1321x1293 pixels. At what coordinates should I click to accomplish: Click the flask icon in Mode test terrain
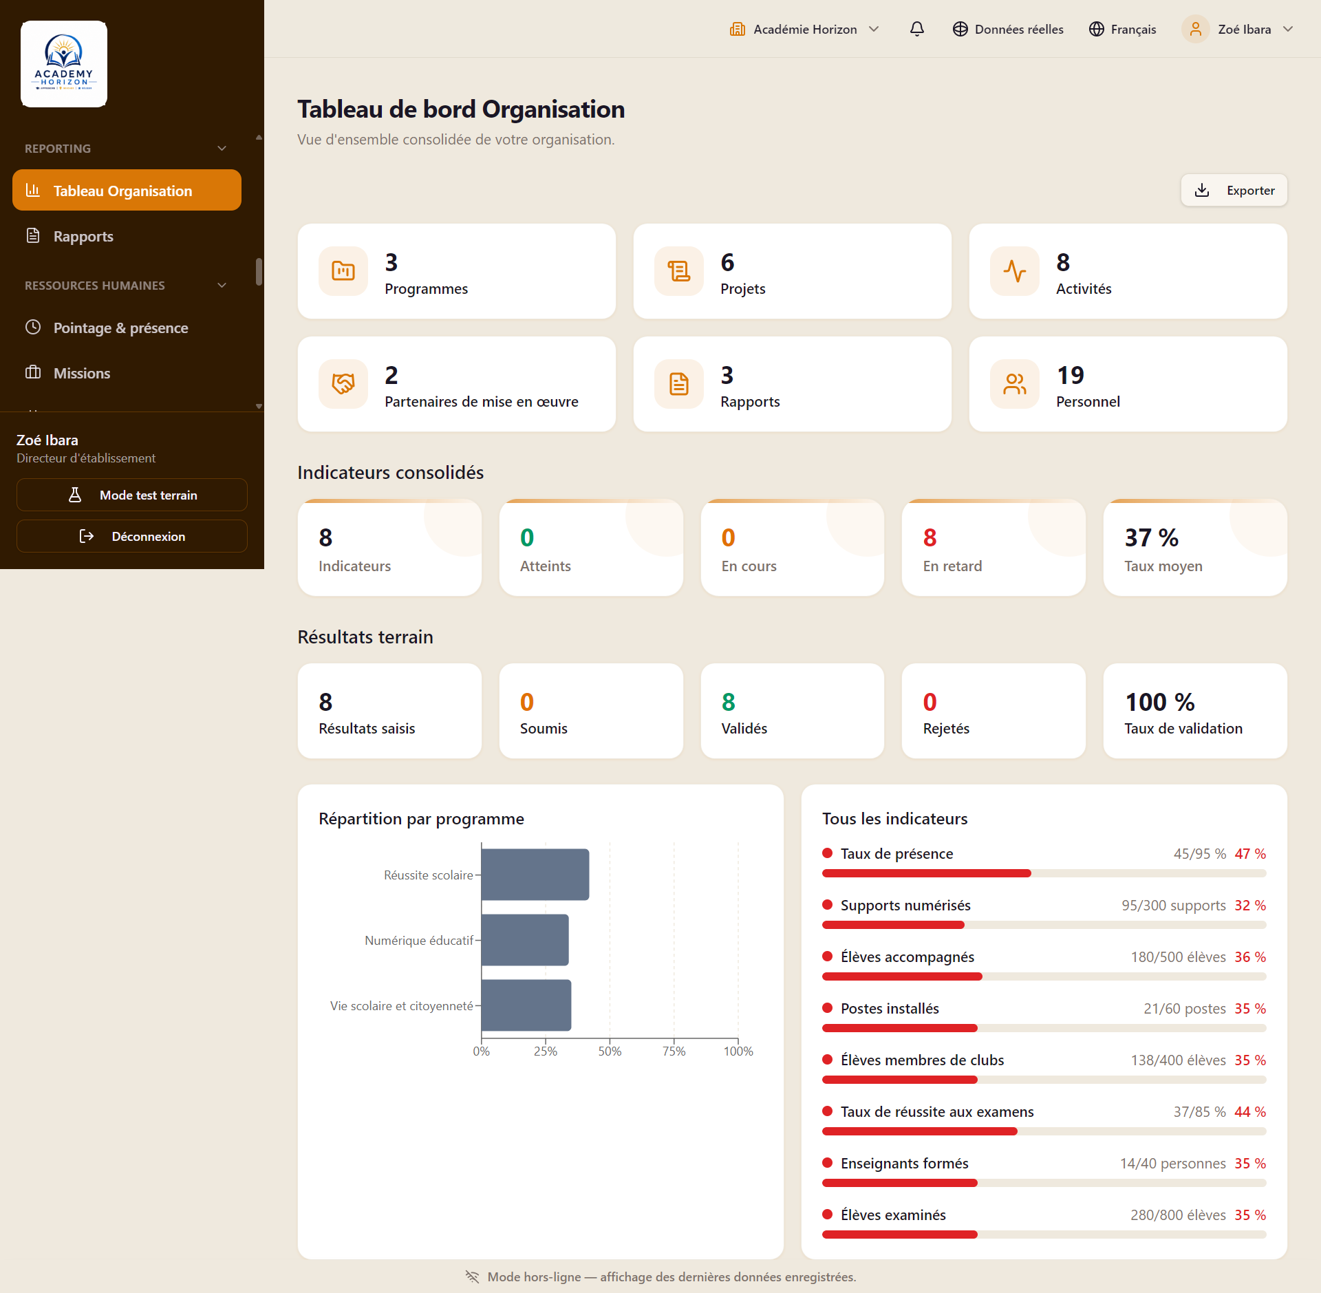point(75,495)
